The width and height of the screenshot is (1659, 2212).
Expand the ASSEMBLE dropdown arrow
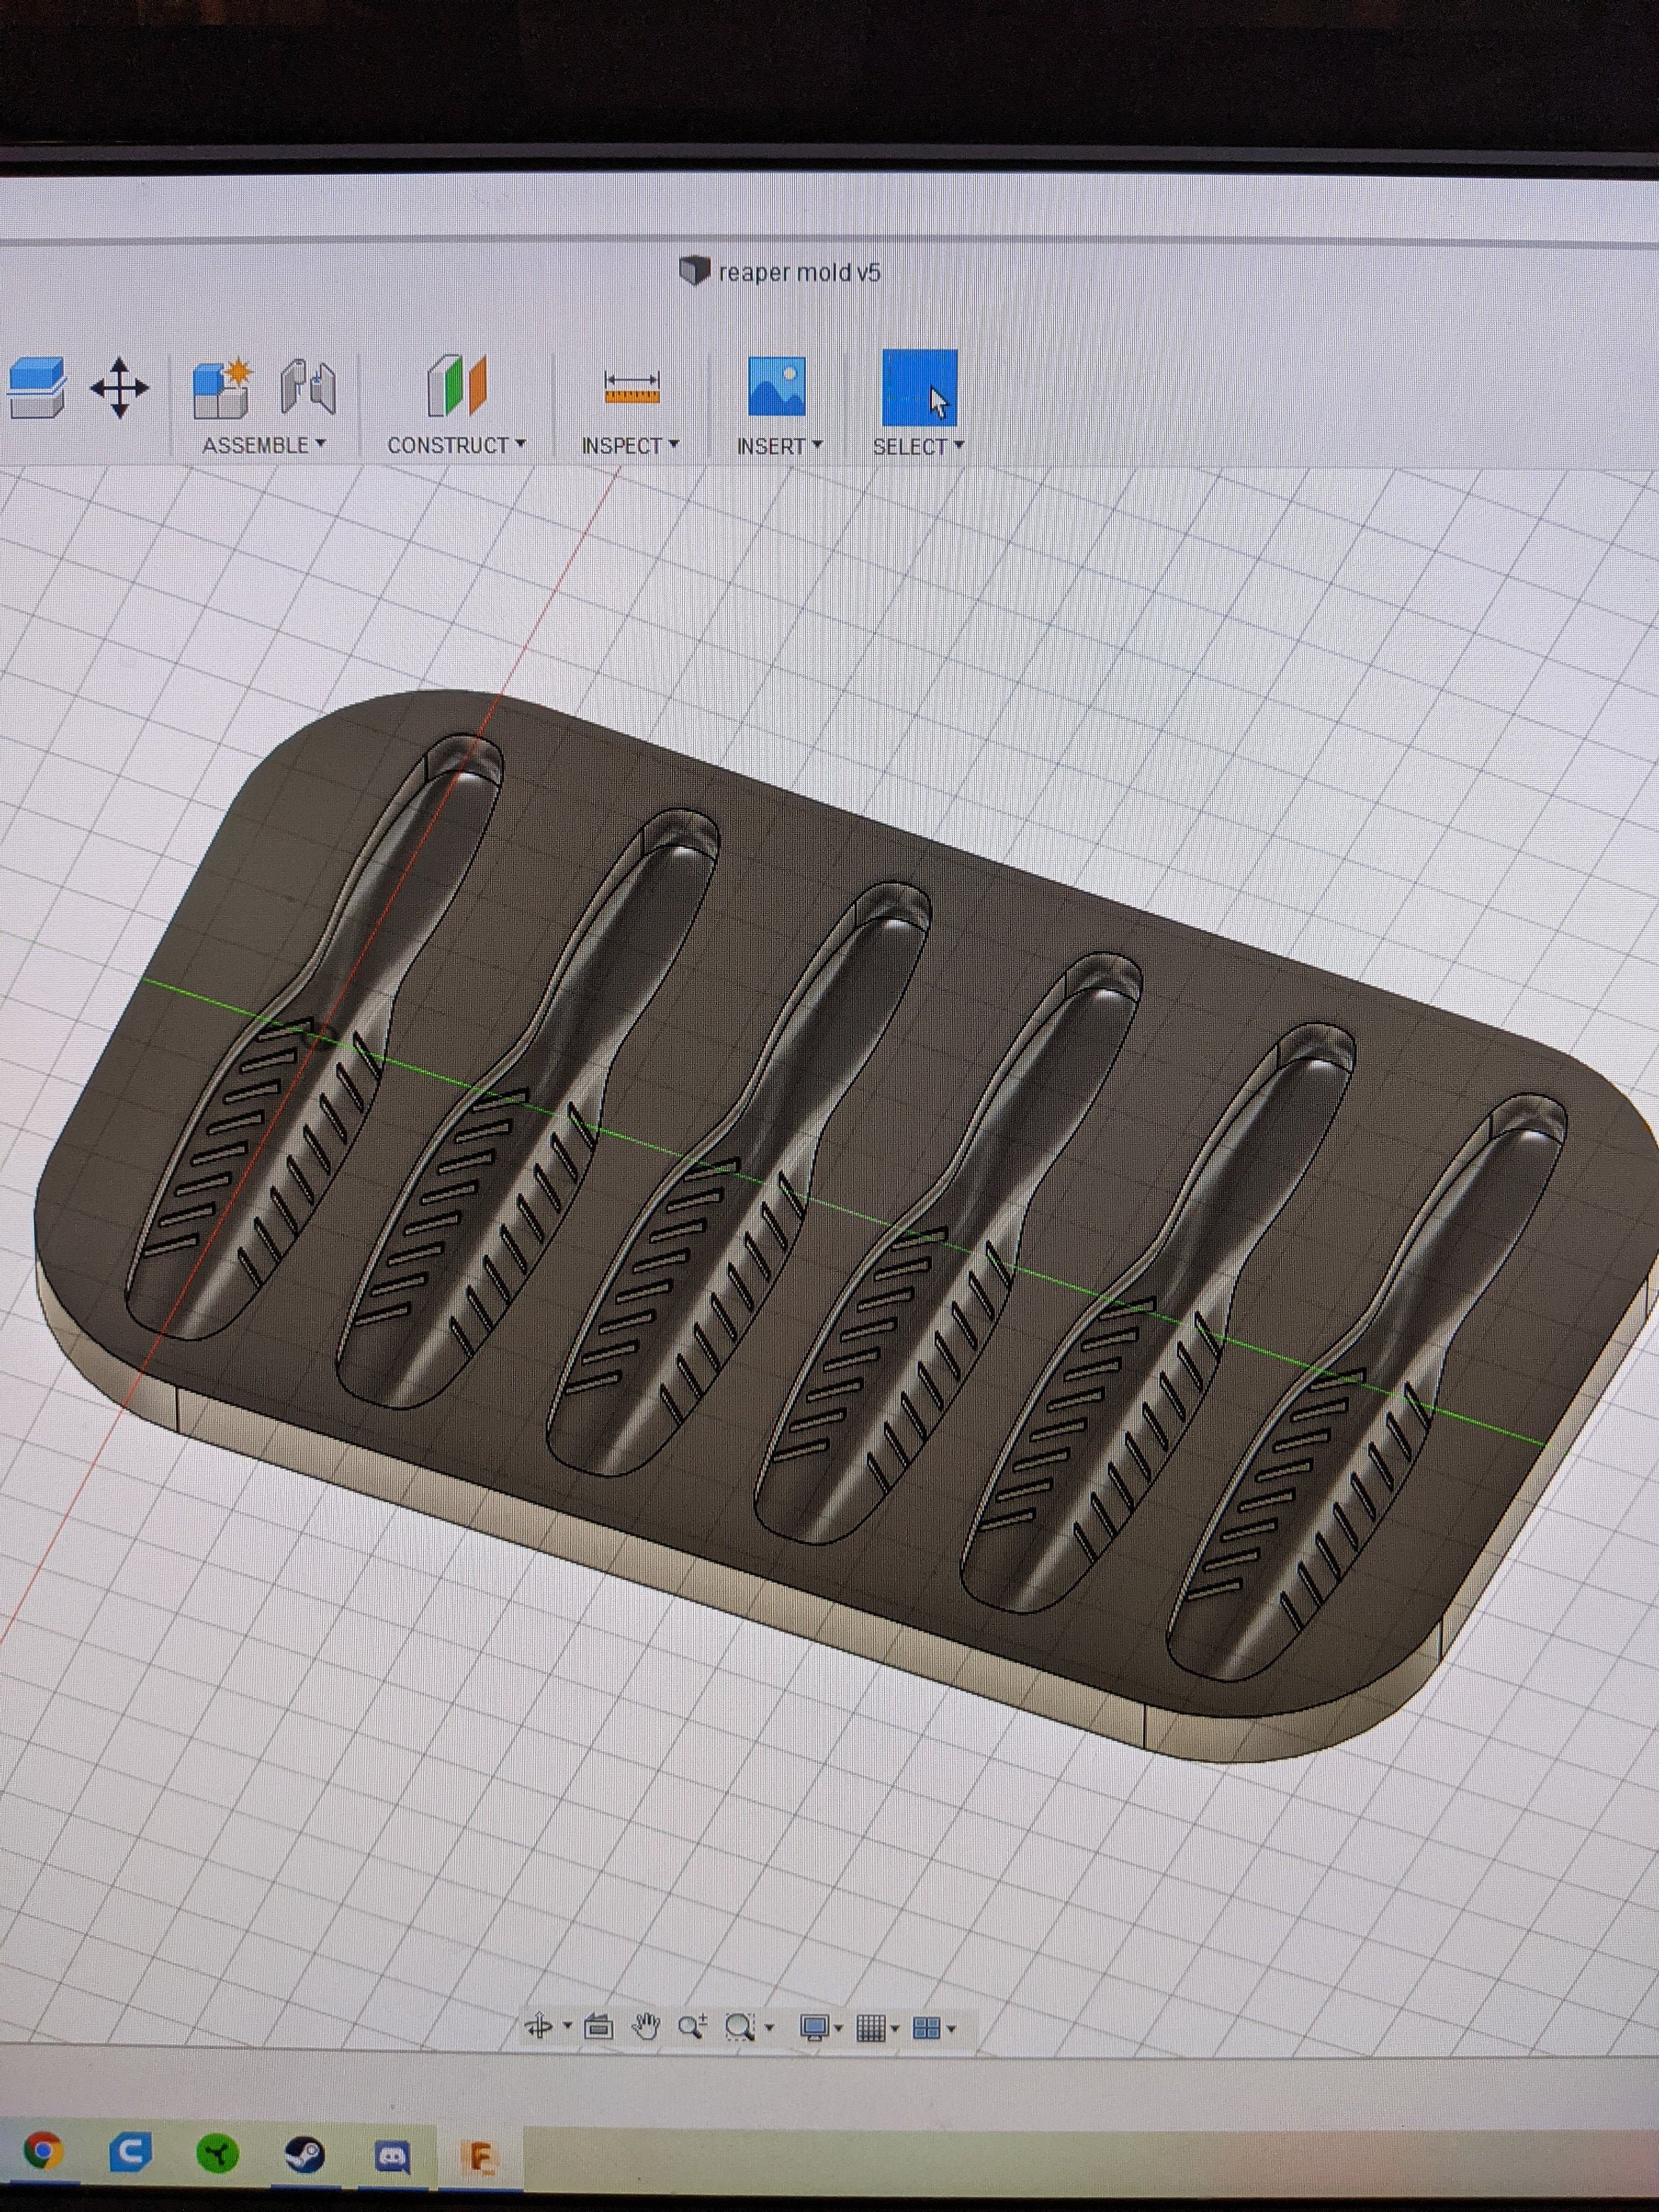(322, 443)
